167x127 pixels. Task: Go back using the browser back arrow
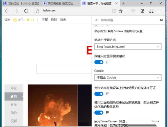click(x=7, y=11)
